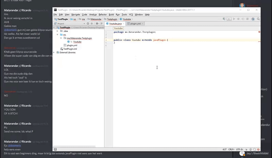Open the VCS menu
This screenshot has height=158, width=272.
point(131,15)
